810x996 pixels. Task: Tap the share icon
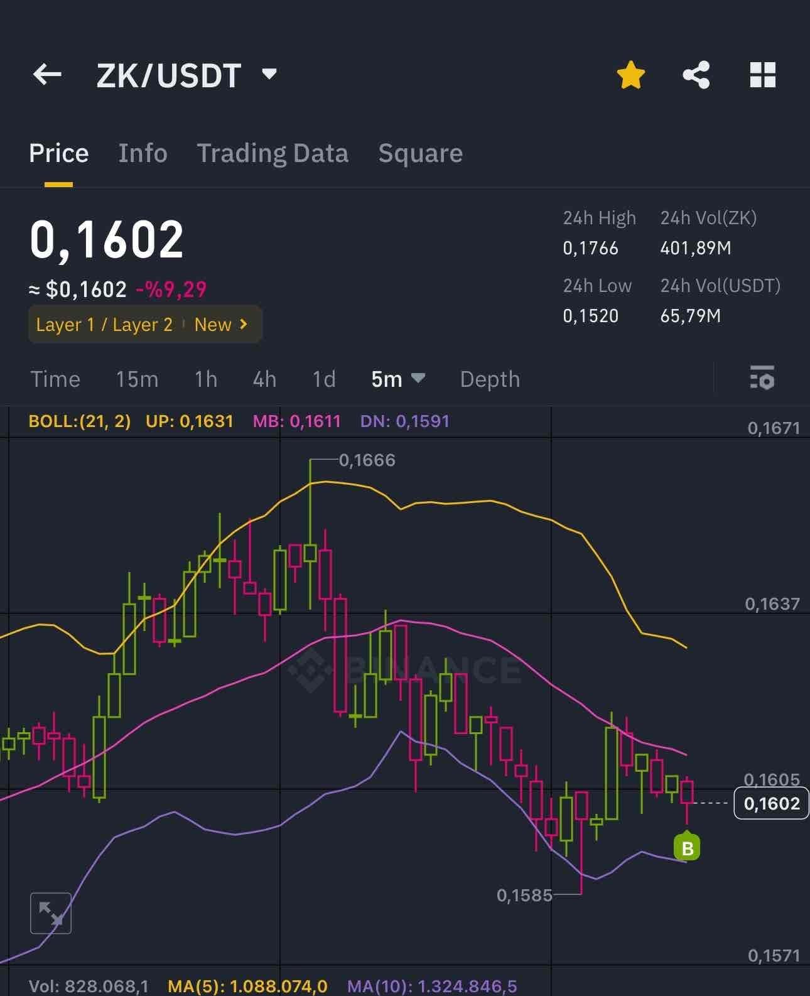696,75
